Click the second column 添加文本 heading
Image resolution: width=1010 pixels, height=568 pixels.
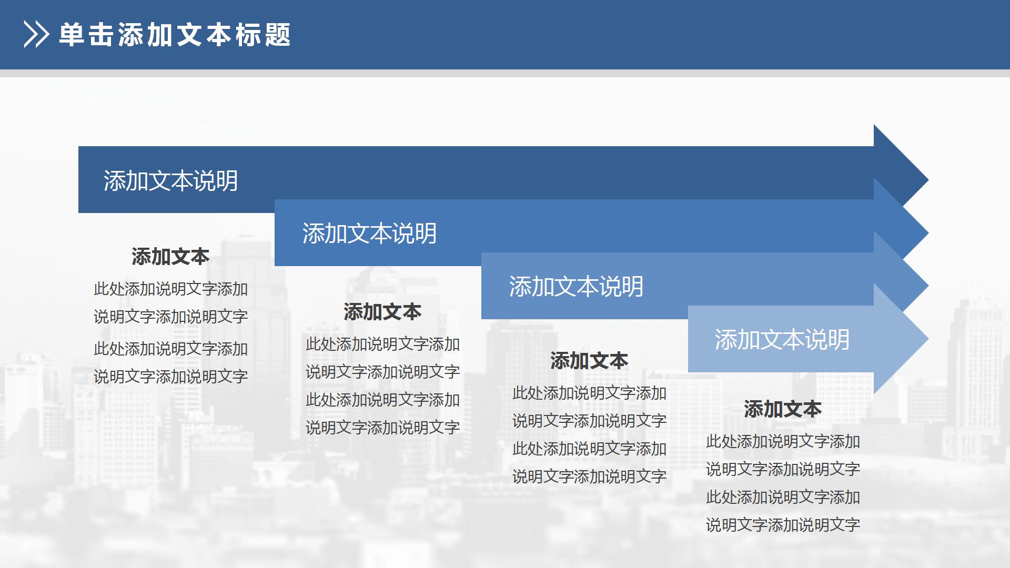click(382, 311)
